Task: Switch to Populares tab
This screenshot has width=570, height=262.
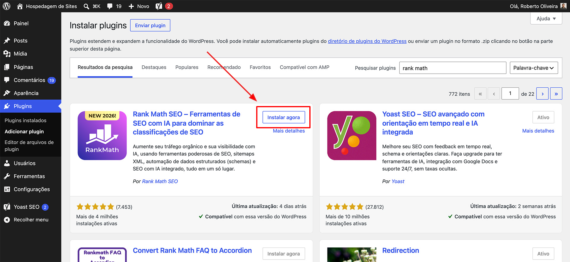Action: tap(187, 67)
